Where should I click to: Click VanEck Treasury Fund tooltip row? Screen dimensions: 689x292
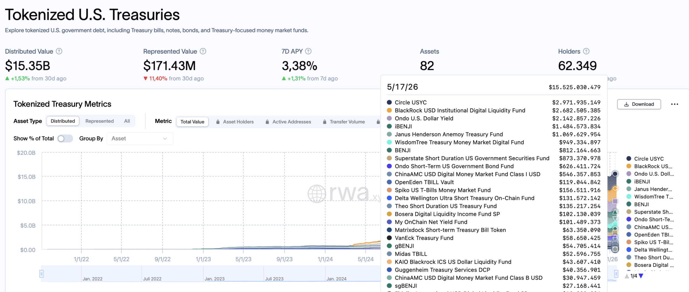coord(494,238)
